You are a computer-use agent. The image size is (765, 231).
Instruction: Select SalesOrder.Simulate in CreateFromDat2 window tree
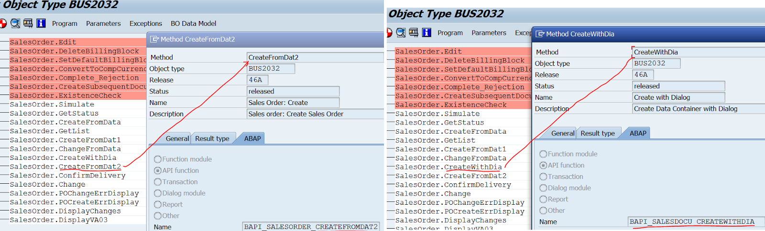(52, 105)
